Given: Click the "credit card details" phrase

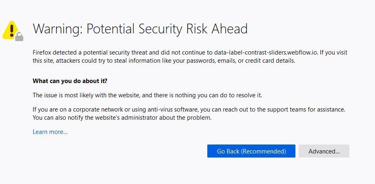Looking at the screenshot, I should pos(269,61).
